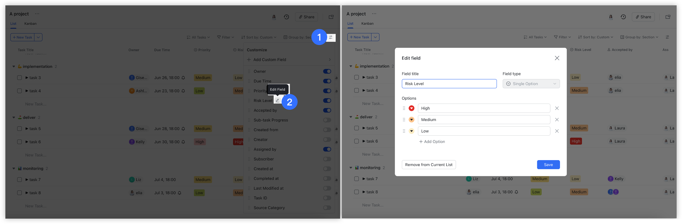Turn on the Creator field switch
682x224 pixels.
[x=327, y=140]
